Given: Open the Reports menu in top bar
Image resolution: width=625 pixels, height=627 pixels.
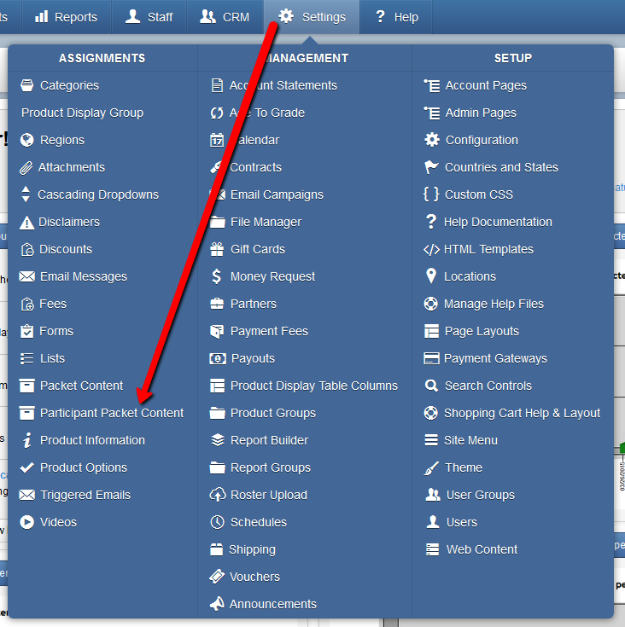Looking at the screenshot, I should 67,17.
